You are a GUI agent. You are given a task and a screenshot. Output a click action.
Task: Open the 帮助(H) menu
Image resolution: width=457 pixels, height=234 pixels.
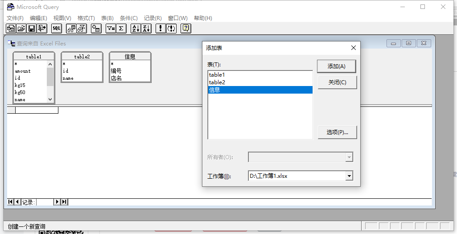[x=203, y=18]
